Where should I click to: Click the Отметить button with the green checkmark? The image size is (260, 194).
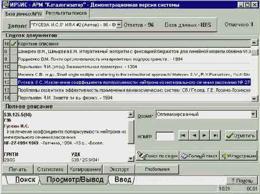[241, 135]
